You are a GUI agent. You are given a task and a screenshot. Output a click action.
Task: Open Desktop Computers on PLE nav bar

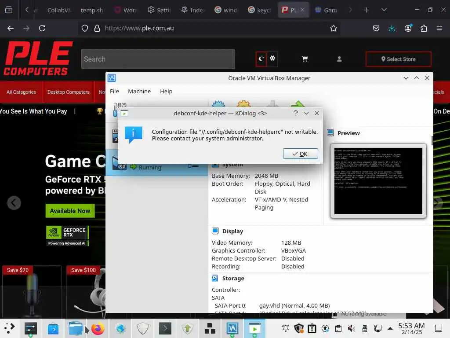coord(68,92)
